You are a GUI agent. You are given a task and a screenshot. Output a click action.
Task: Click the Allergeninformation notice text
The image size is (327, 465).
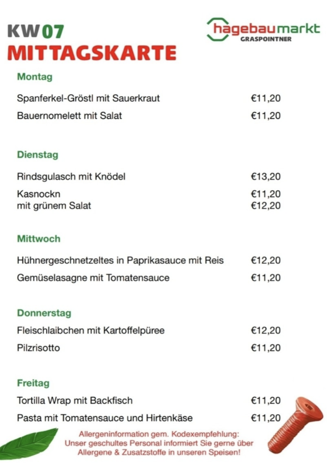pos(159,443)
